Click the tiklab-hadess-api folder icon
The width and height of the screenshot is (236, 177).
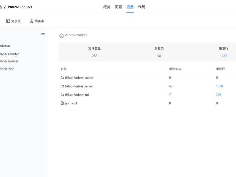click(x=62, y=95)
